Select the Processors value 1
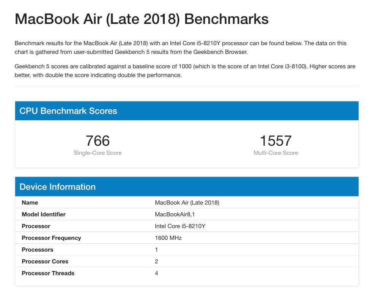 click(156, 250)
